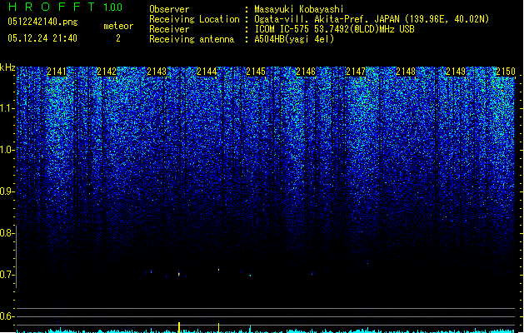Select location text Ogata-vill. Akita-Pref. JAPAN

click(327, 19)
